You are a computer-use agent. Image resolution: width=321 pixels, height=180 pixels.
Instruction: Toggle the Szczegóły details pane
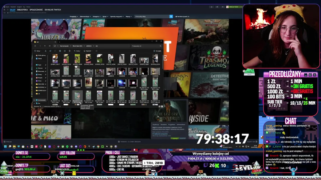click(157, 51)
